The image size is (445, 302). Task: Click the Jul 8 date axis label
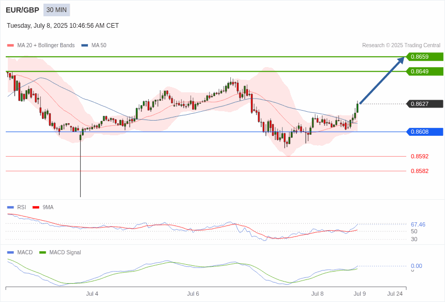(317, 294)
